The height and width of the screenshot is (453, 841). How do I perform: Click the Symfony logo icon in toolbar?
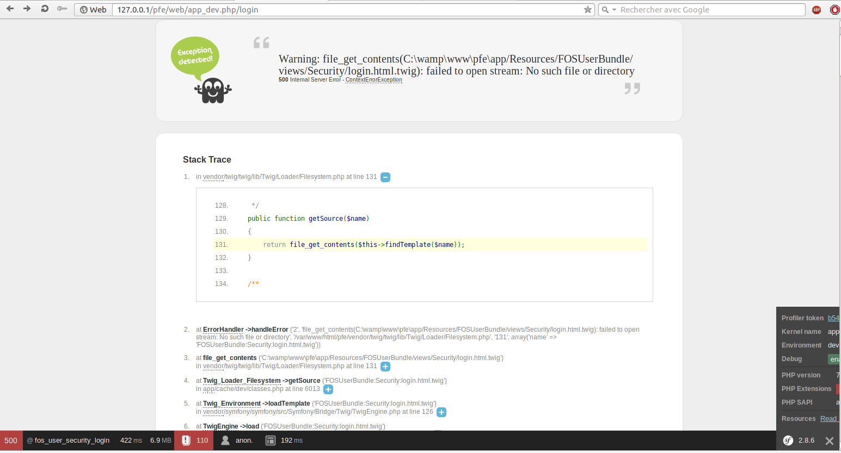pyautogui.click(x=788, y=440)
